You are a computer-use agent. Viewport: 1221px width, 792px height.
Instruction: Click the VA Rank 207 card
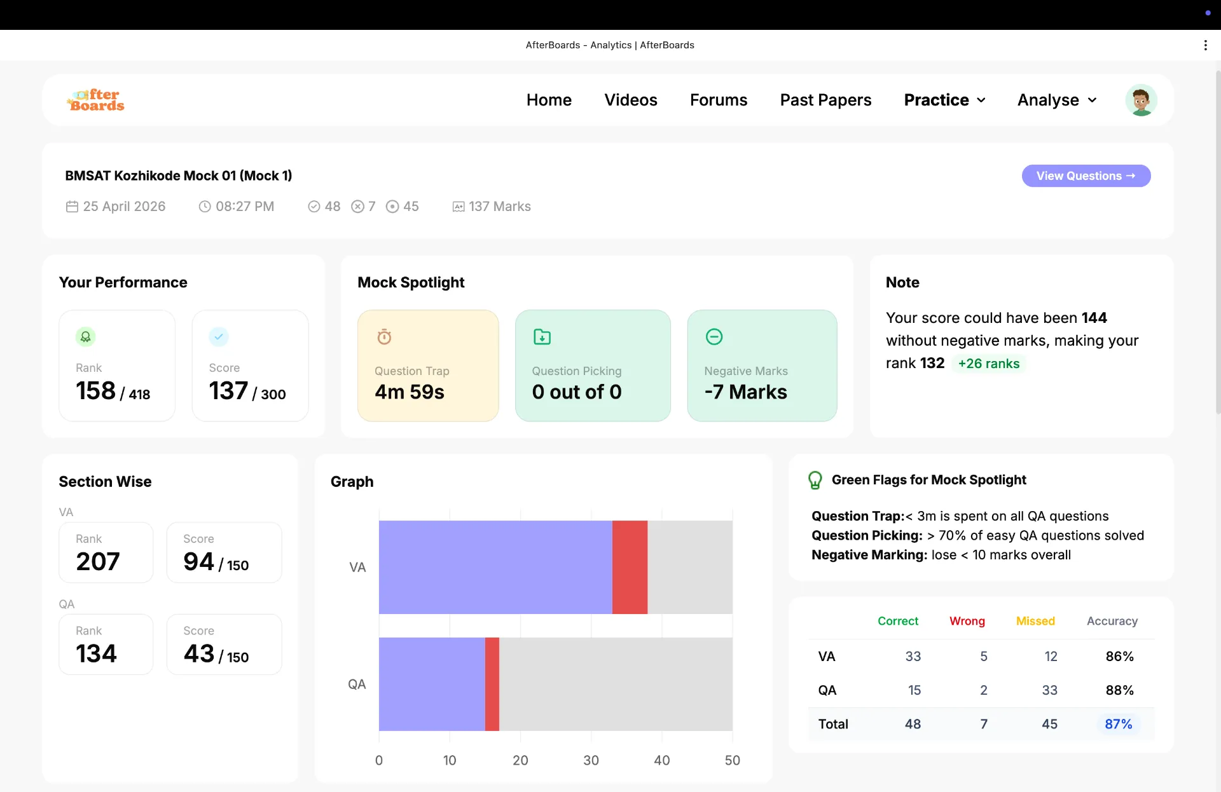(x=106, y=552)
